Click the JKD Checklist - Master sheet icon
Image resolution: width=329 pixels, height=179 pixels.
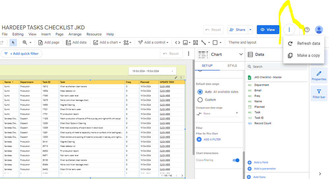[250, 78]
